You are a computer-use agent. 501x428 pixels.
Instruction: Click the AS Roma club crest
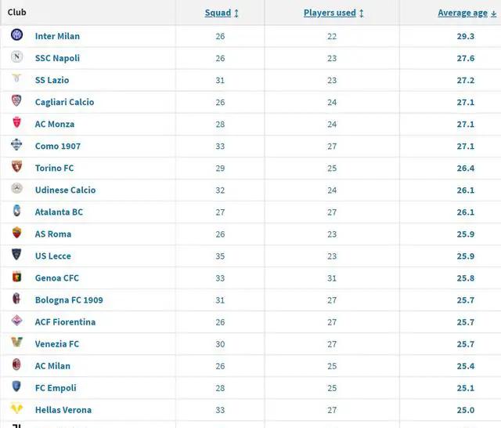[x=16, y=233]
